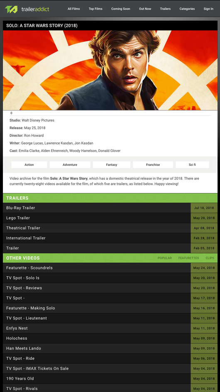Go to Top Films in navigation

[95, 9]
